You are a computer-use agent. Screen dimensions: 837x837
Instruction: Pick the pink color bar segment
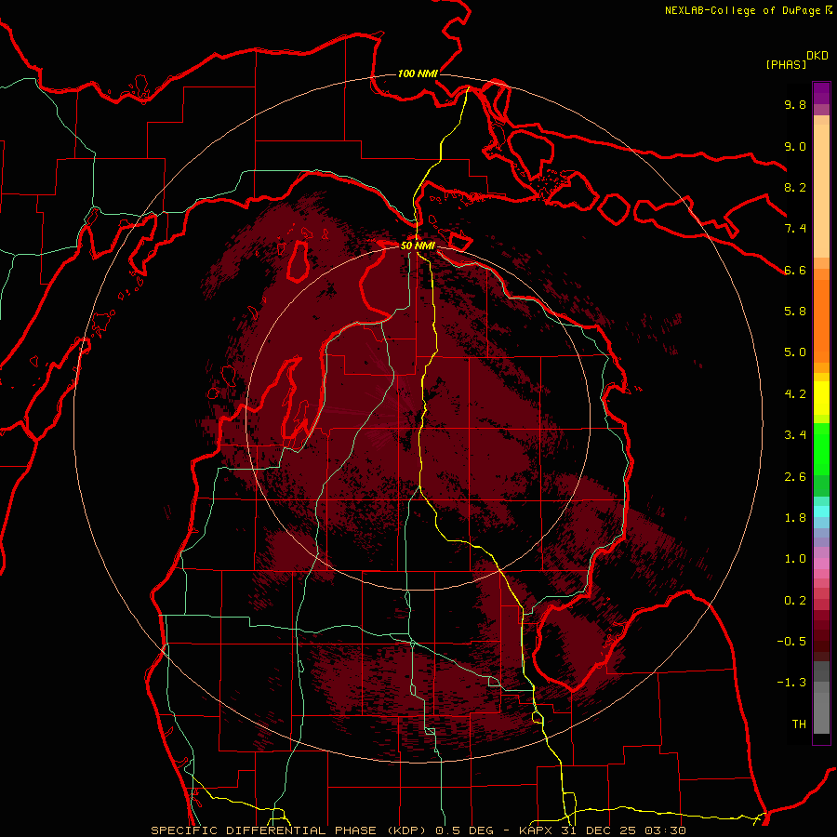pos(821,564)
